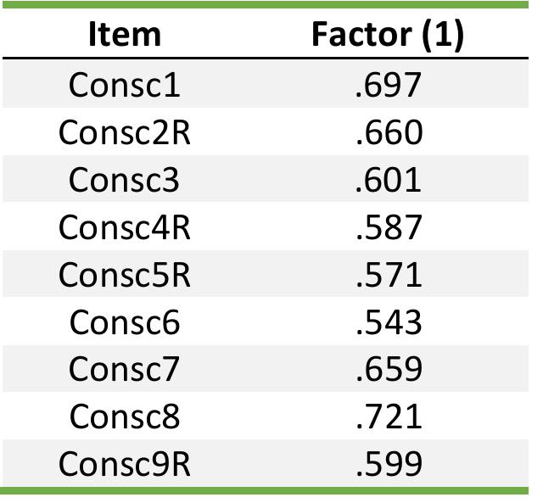
Task: Select the Consc3 item cell
Action: click(125, 180)
